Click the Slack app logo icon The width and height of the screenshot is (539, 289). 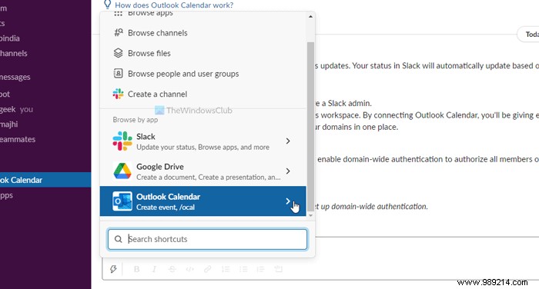pos(122,141)
